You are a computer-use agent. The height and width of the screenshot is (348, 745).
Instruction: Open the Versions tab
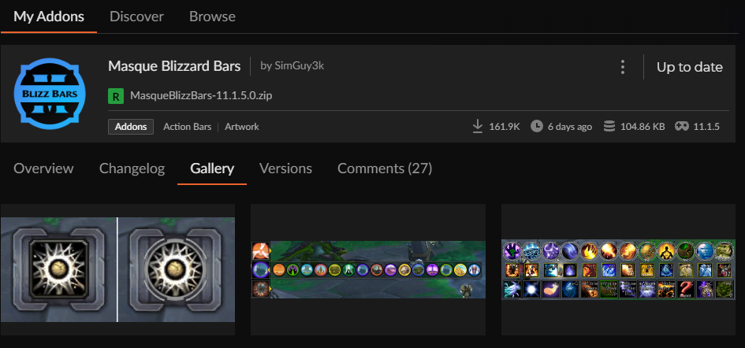pos(285,168)
